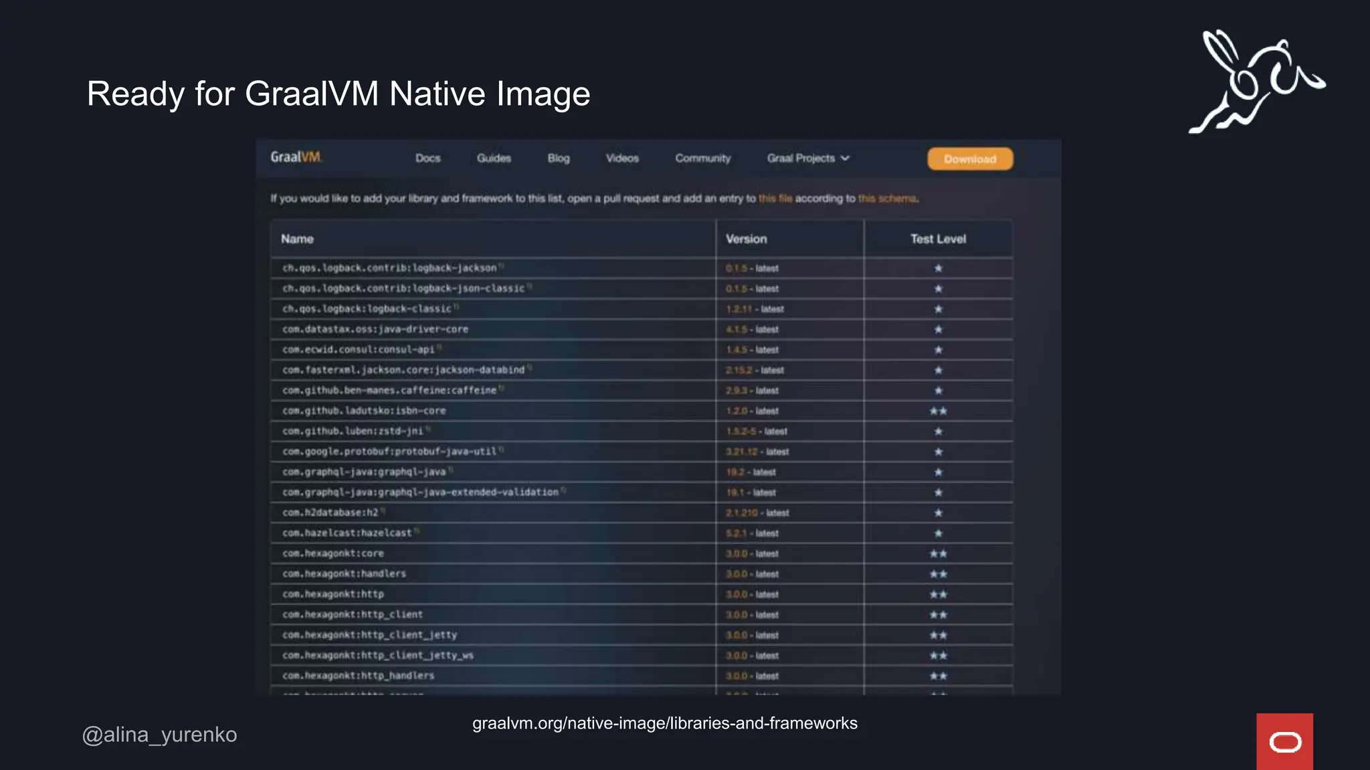Open the Community page

point(702,158)
